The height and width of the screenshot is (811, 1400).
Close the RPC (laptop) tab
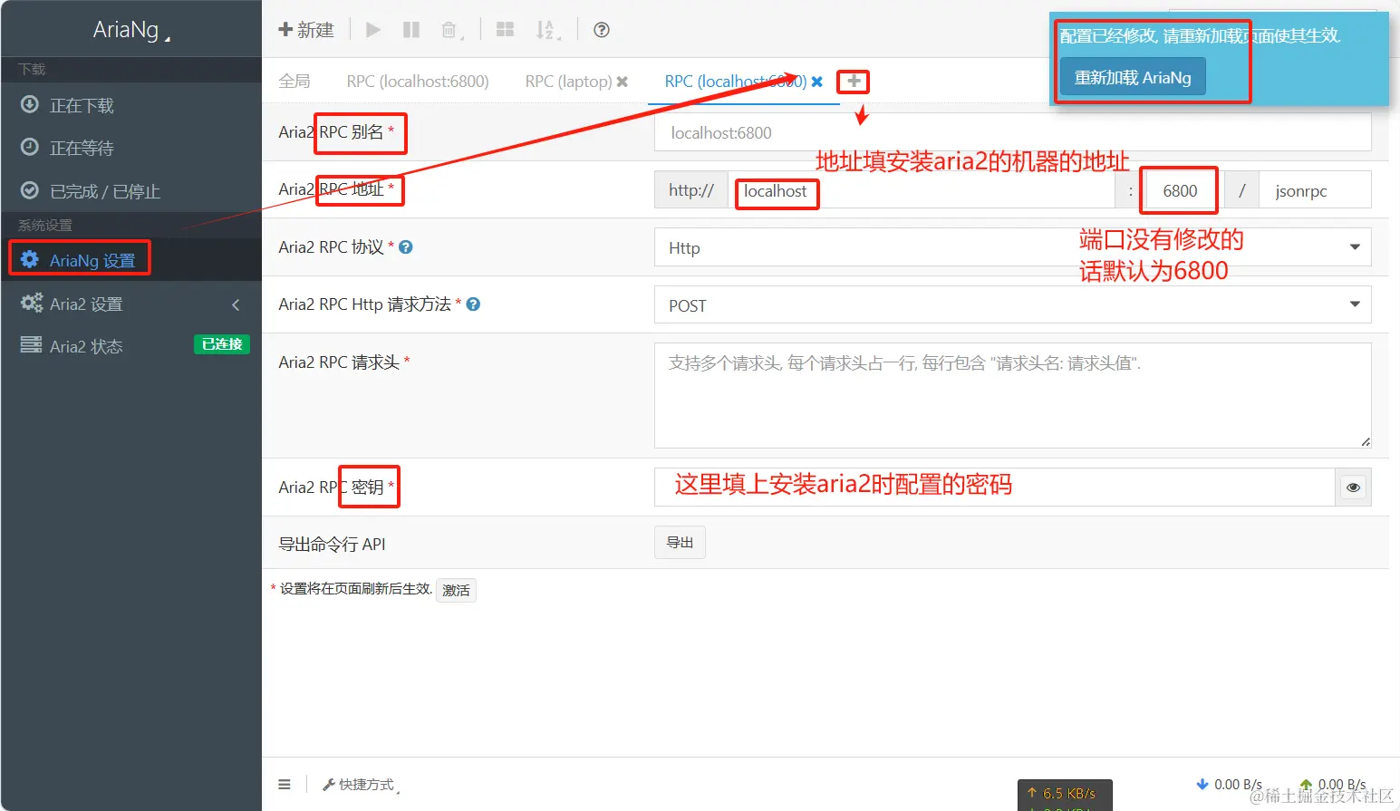(623, 82)
